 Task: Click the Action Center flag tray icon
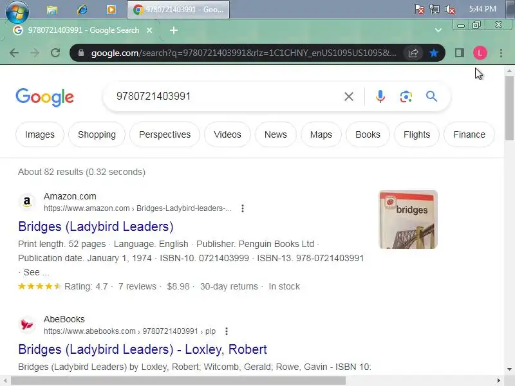pyautogui.click(x=419, y=9)
